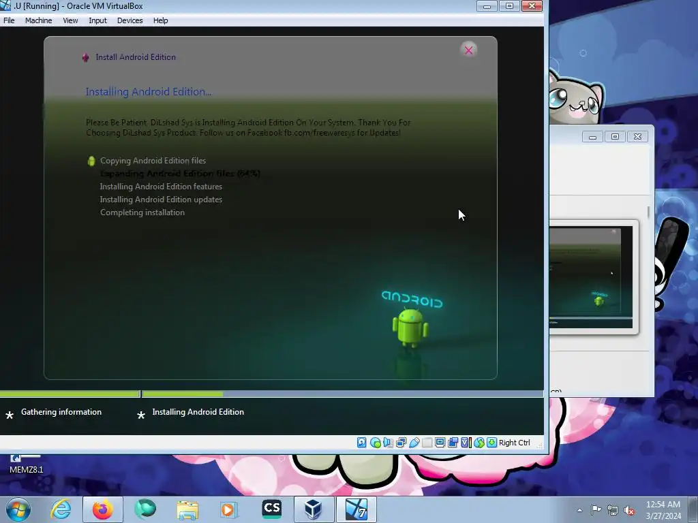The height and width of the screenshot is (523, 698).
Task: Click Copying Android Edition files step
Action: 153,161
